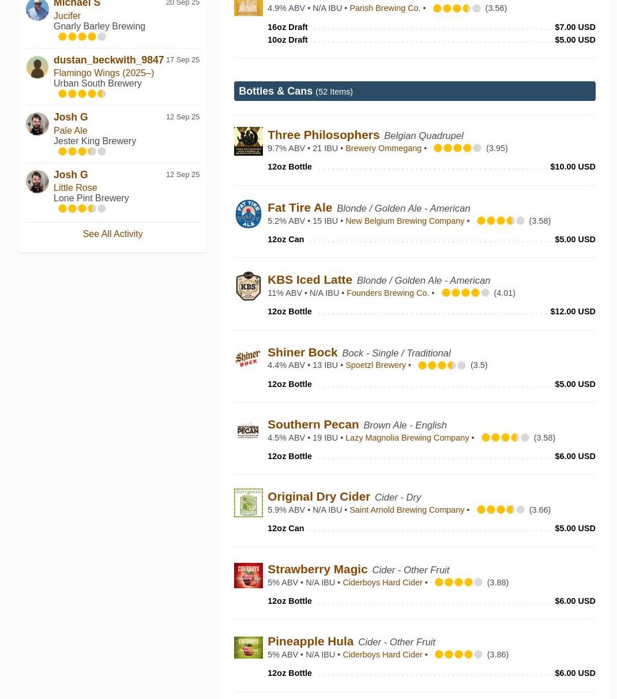Click the Pineapple Hula Ciderboys icon
This screenshot has width=617, height=699.
(249, 648)
